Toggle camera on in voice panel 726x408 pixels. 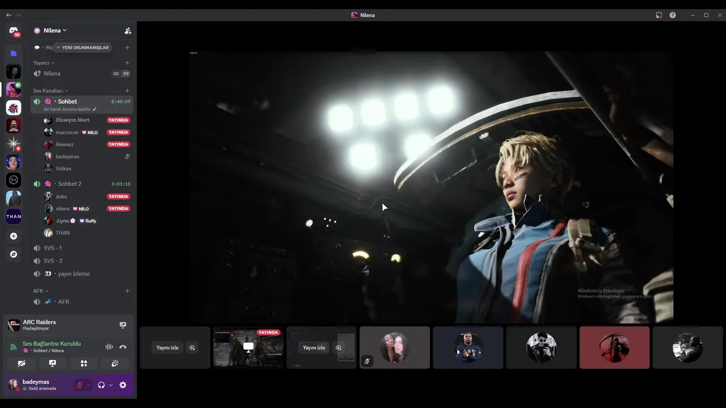pyautogui.click(x=22, y=363)
